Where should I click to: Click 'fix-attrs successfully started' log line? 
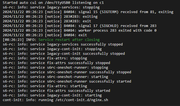click(x=56, y=91)
